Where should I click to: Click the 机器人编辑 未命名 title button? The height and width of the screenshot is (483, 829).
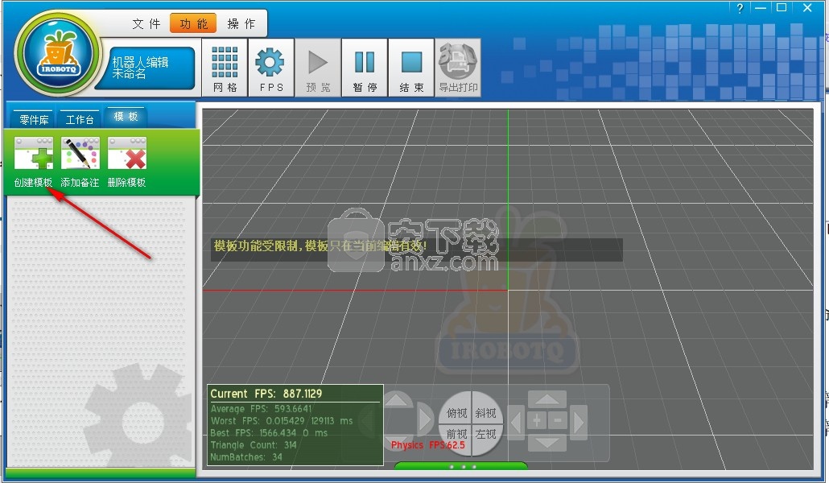pyautogui.click(x=146, y=68)
